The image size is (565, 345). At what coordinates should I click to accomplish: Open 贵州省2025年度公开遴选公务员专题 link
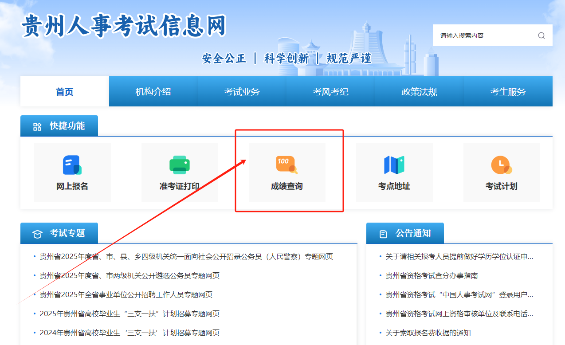[129, 276]
